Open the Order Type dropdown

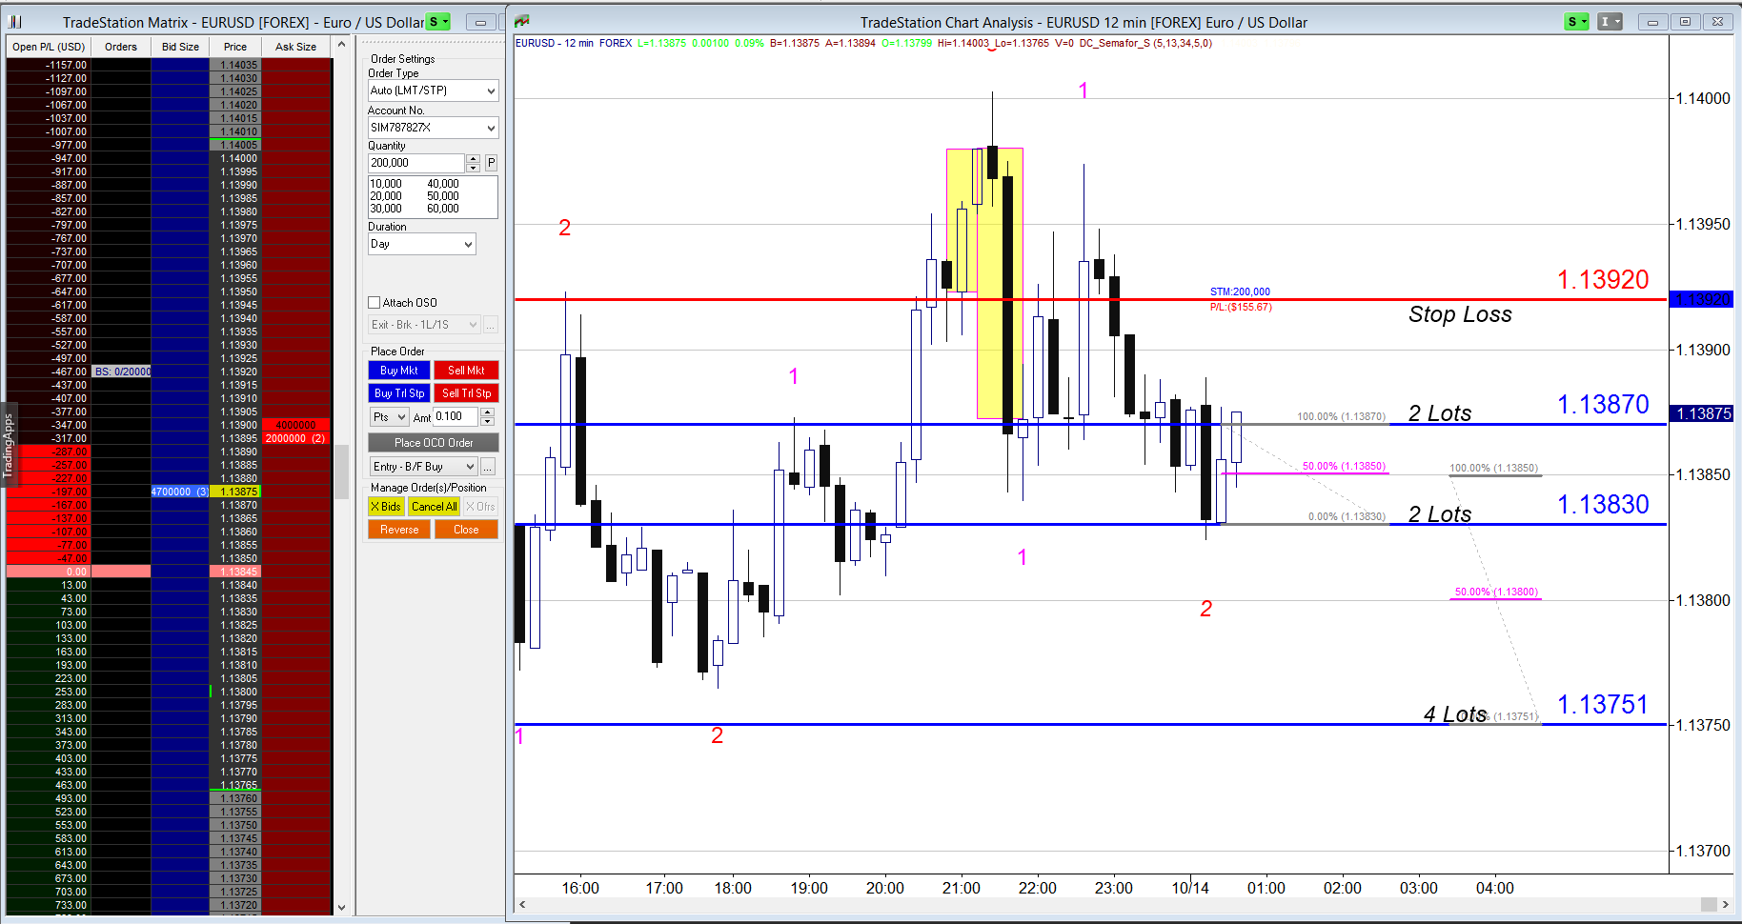(x=434, y=90)
